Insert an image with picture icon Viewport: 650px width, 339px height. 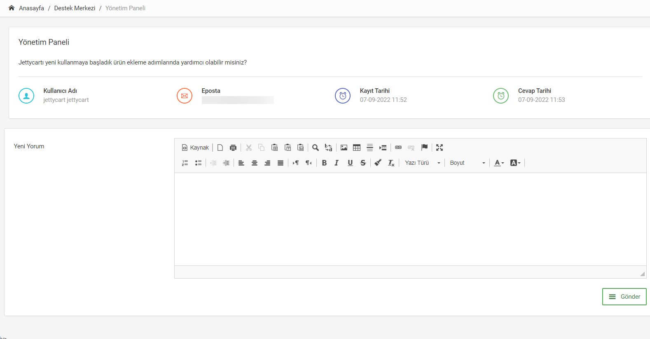344,148
